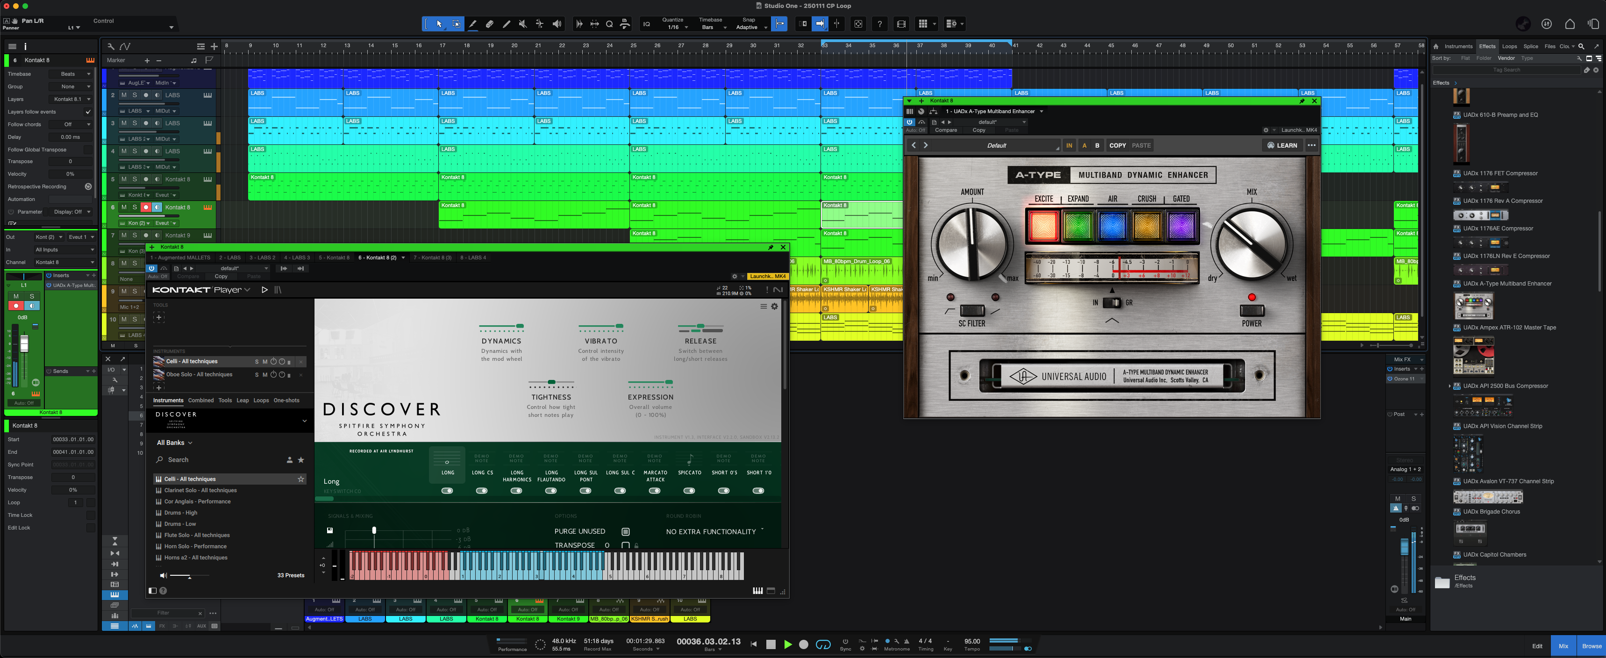Expand the All Banks dropdown in Kontakt
The height and width of the screenshot is (658, 1606).
(x=174, y=443)
